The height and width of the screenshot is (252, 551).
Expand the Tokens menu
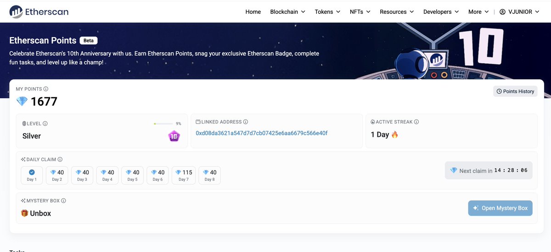327,12
